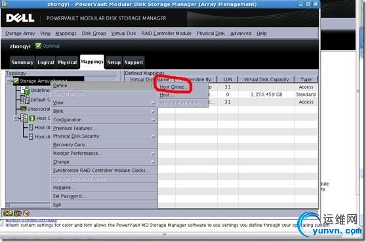Expand the Physical Disk Security submenu arrow

(x=153, y=136)
